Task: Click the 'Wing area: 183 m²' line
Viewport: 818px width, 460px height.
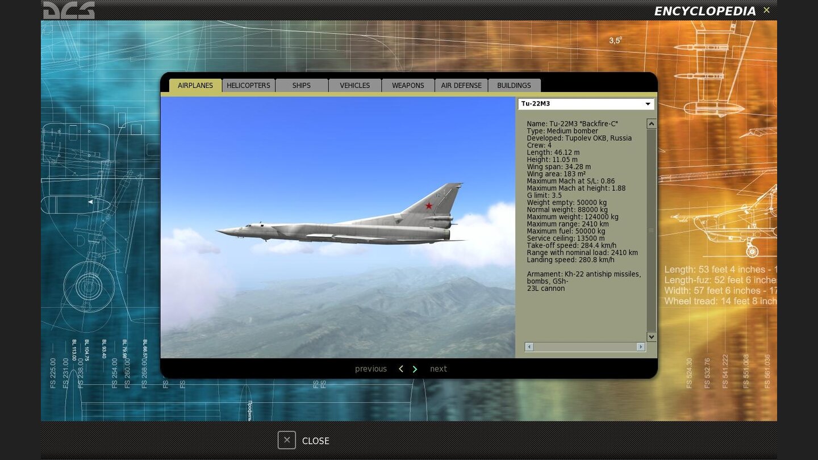Action: pyautogui.click(x=556, y=174)
